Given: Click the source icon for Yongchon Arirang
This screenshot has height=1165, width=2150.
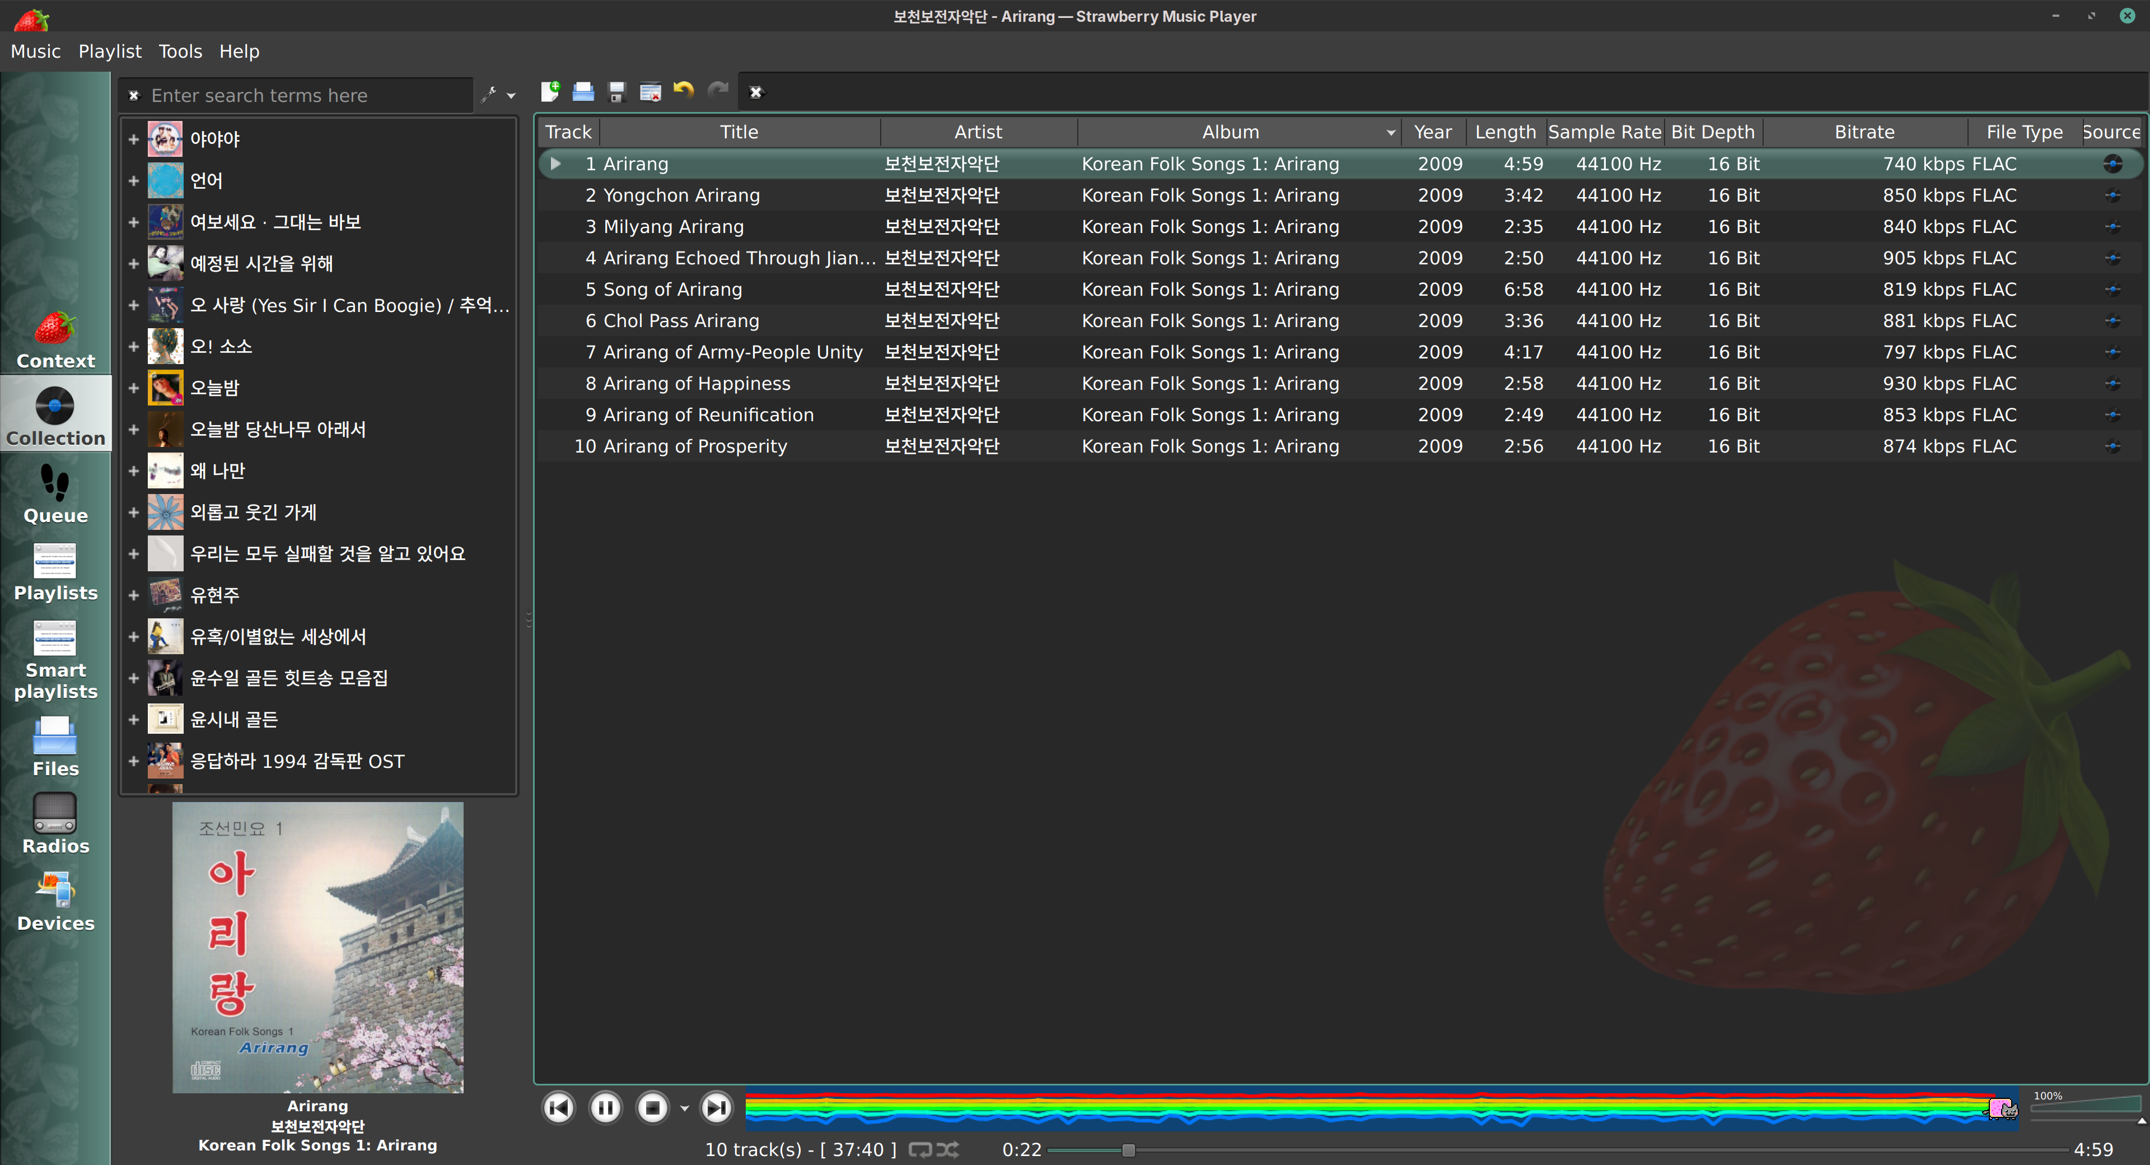Looking at the screenshot, I should tap(2112, 195).
